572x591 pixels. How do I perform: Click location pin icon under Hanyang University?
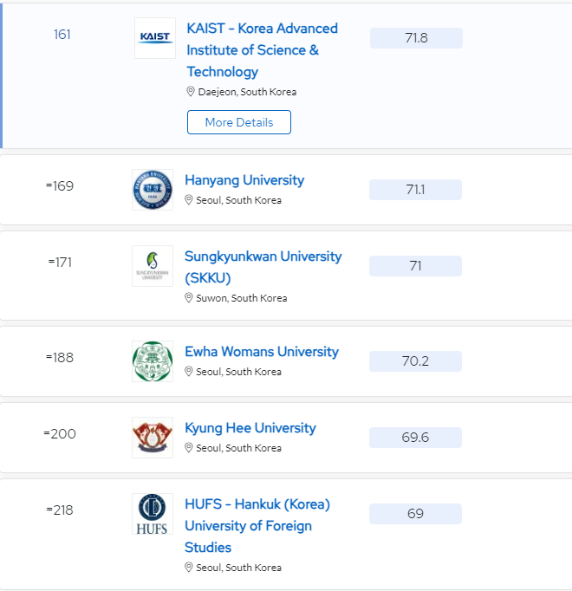(x=189, y=200)
